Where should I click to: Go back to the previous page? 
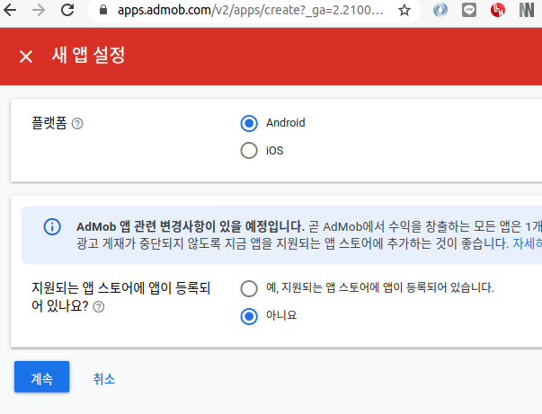coord(10,10)
